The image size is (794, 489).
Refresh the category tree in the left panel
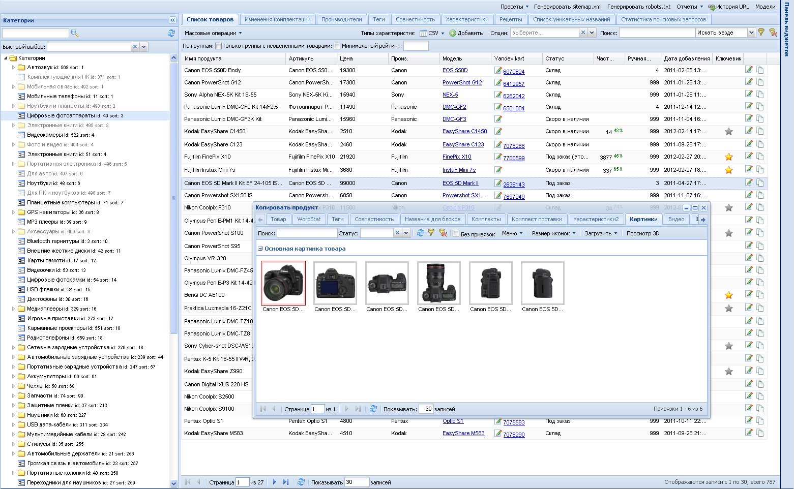pyautogui.click(x=171, y=33)
